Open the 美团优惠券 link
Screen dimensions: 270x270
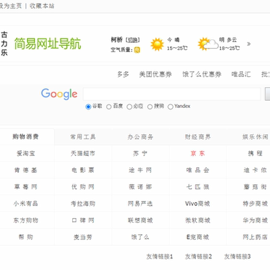click(155, 74)
